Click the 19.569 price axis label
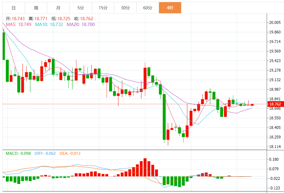 (x=275, y=51)
